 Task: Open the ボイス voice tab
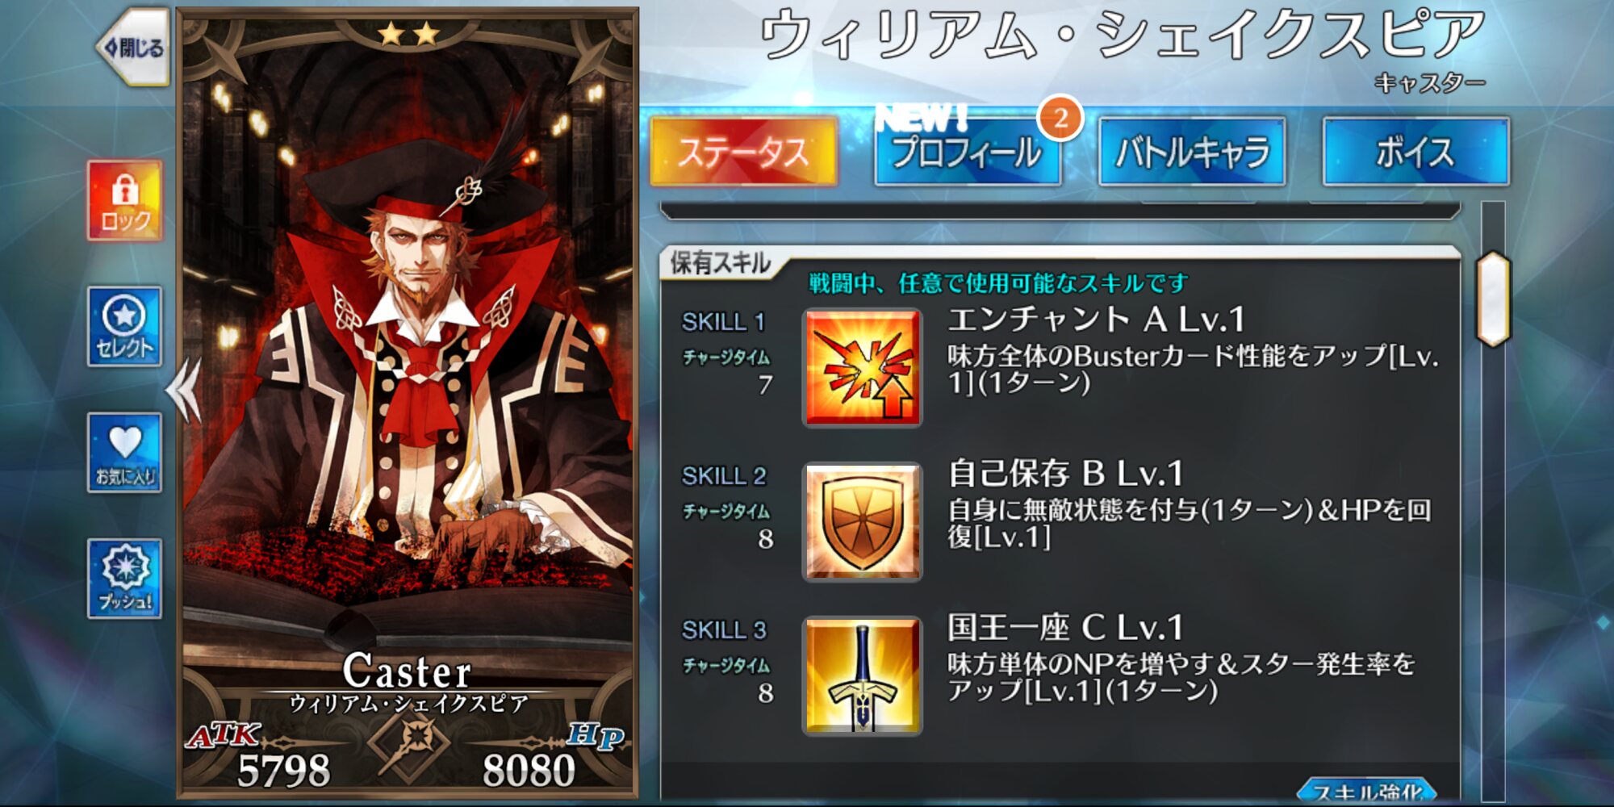[1415, 152]
